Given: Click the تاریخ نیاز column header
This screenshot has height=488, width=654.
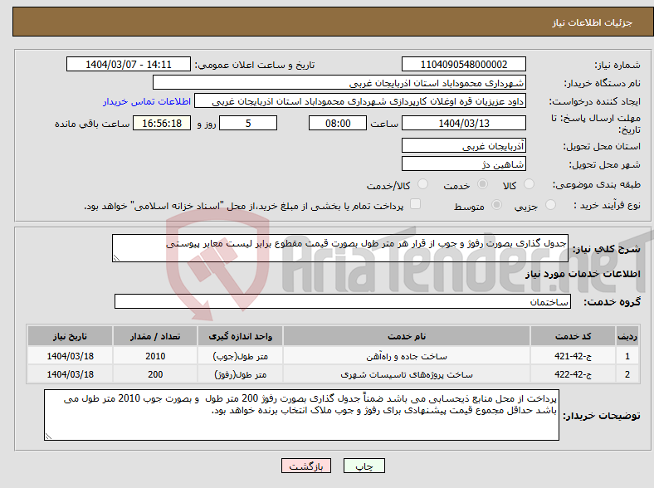Looking at the screenshot, I should pyautogui.click(x=70, y=336).
